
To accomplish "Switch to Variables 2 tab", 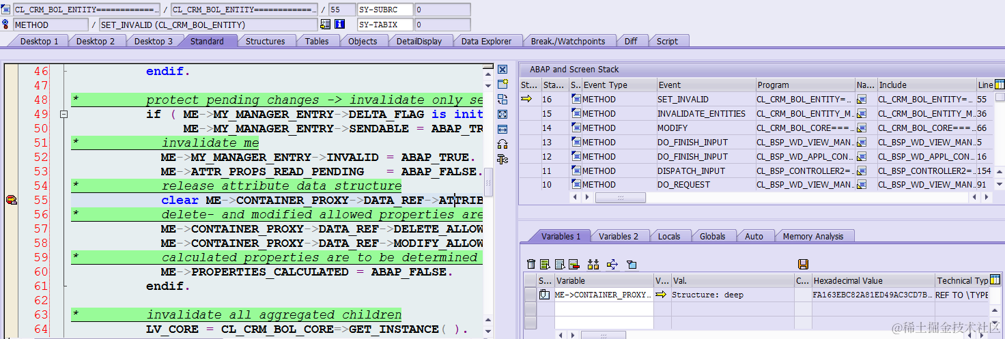I will (x=619, y=236).
